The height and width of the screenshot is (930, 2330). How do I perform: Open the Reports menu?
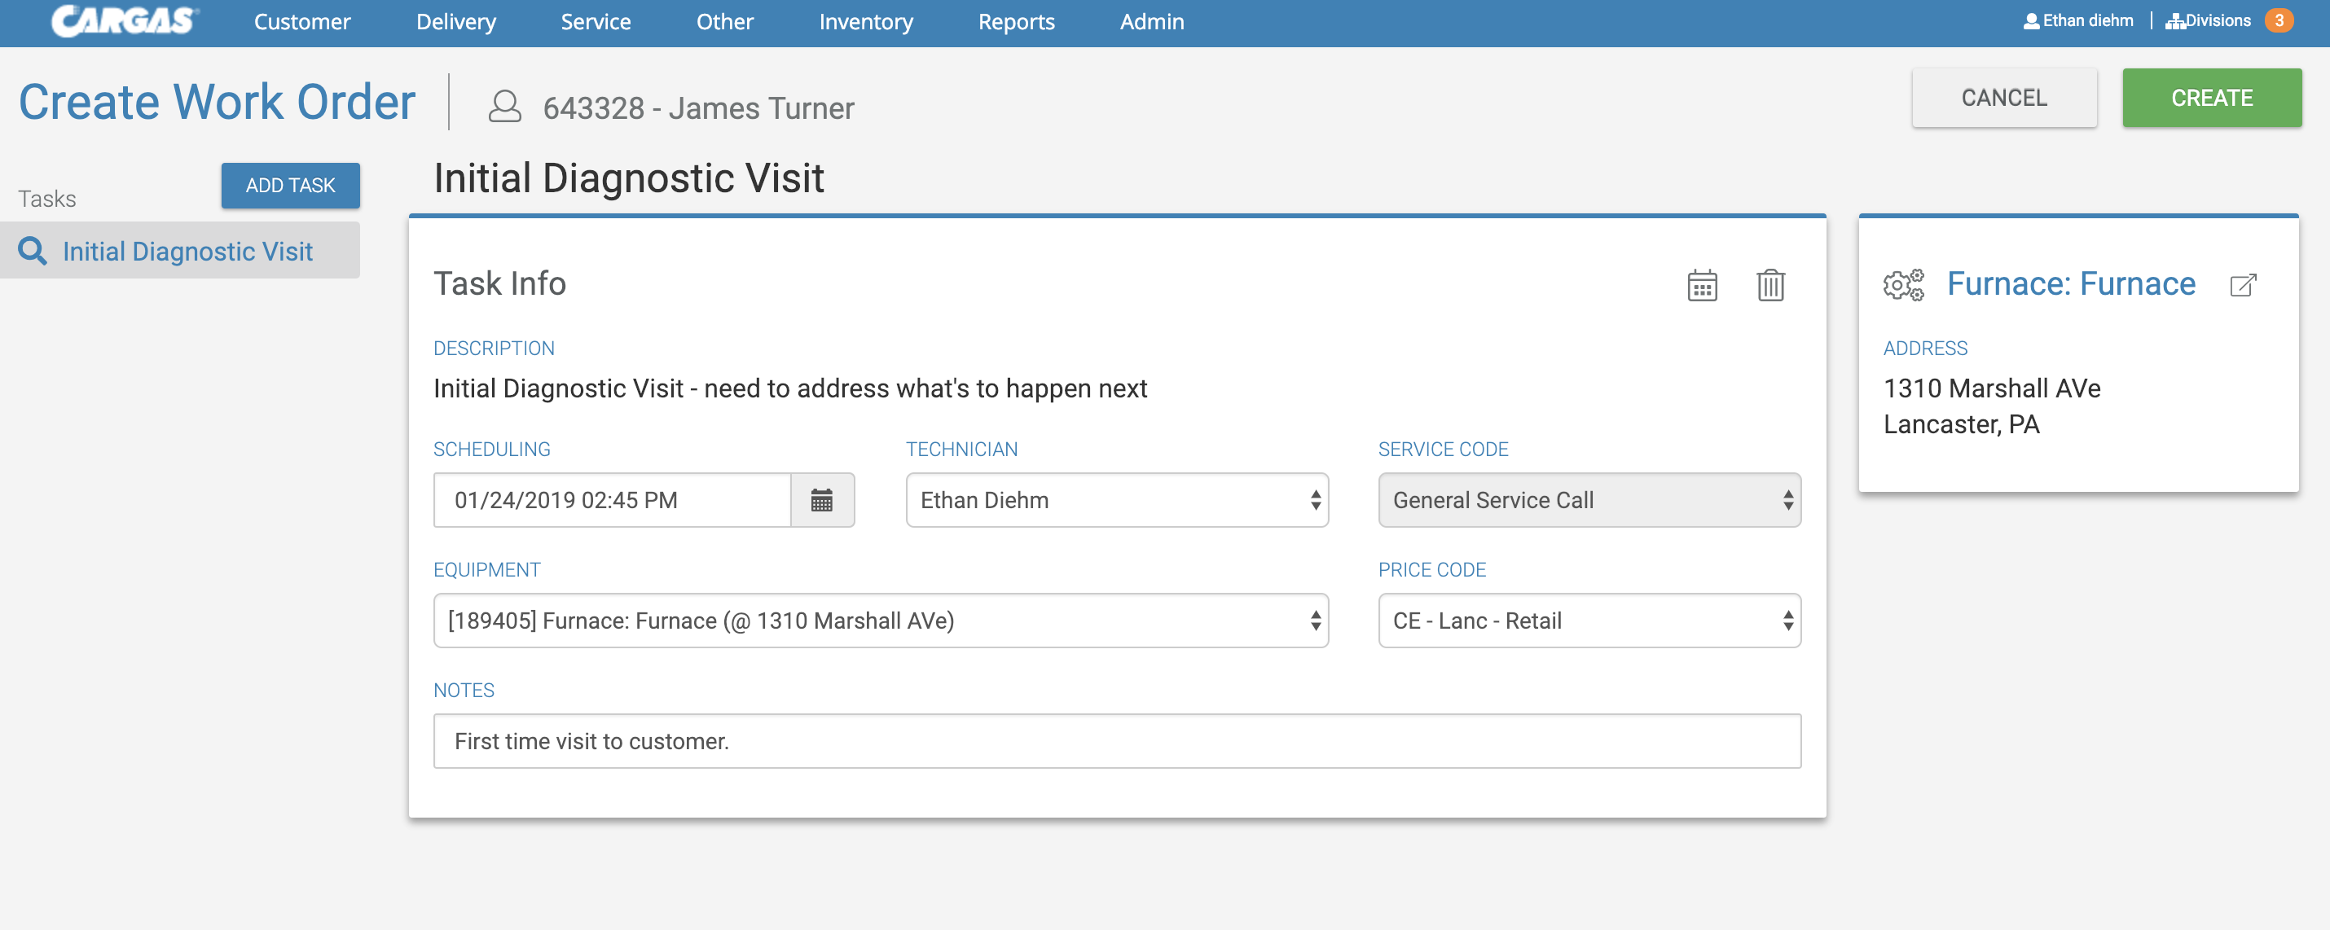[1016, 22]
